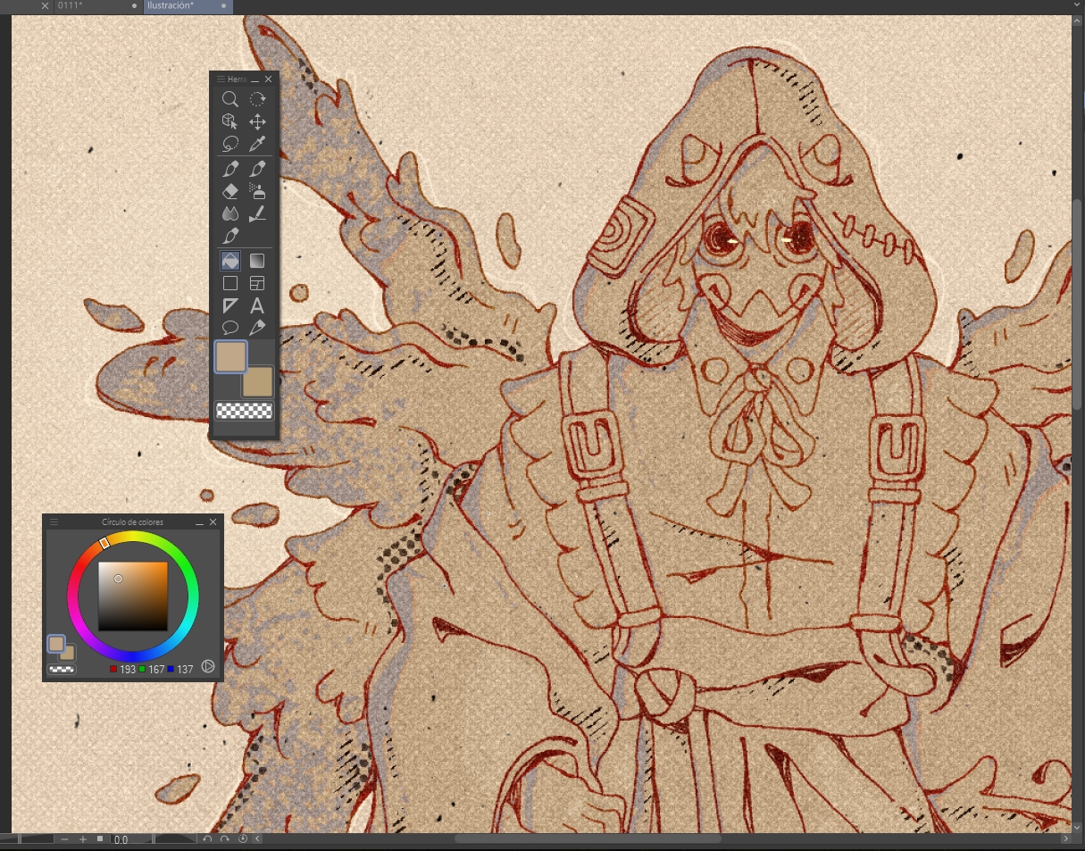Switch color space with the round arrow button
1085x851 pixels.
(208, 666)
